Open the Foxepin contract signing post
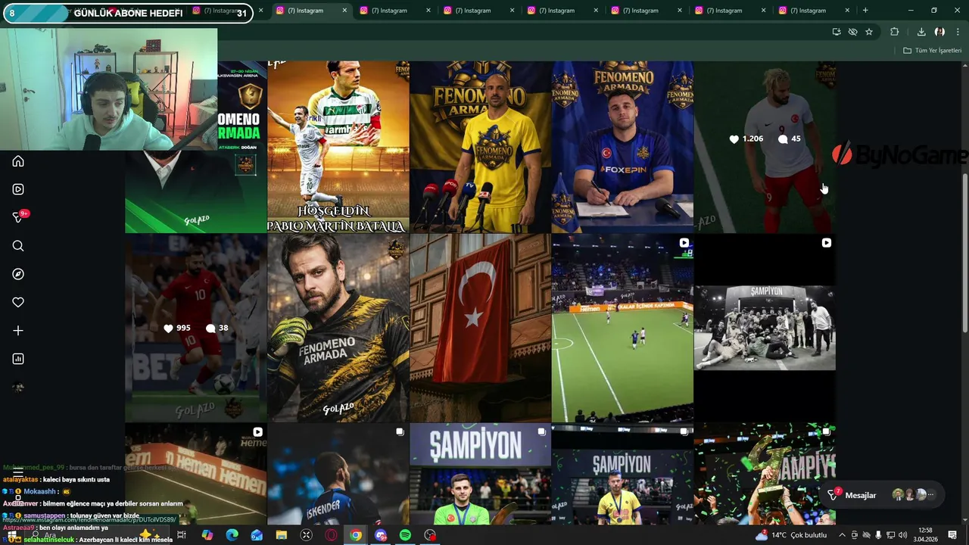This screenshot has height=545, width=969. 622,147
